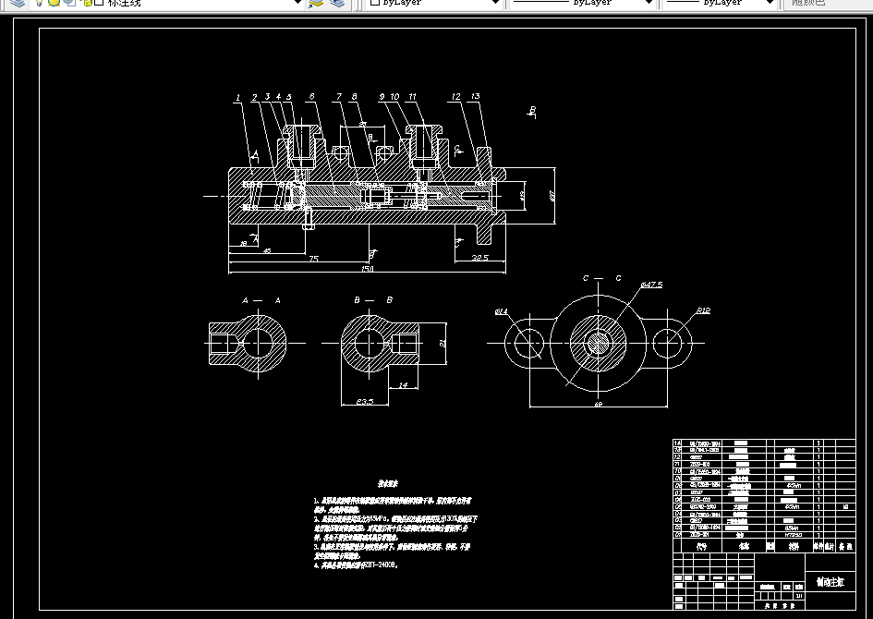Image resolution: width=873 pixels, height=619 pixels.
Task: Select part balloon number 10
Action: pos(394,97)
